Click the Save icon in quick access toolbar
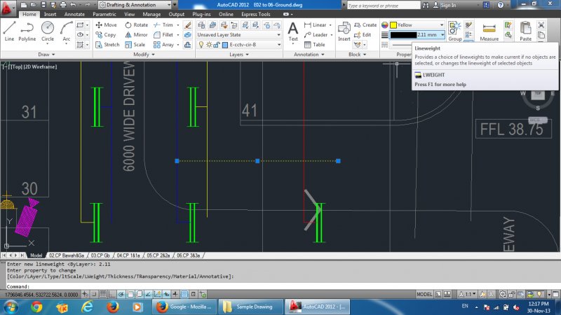Image resolution: width=561 pixels, height=315 pixels. coord(43,5)
